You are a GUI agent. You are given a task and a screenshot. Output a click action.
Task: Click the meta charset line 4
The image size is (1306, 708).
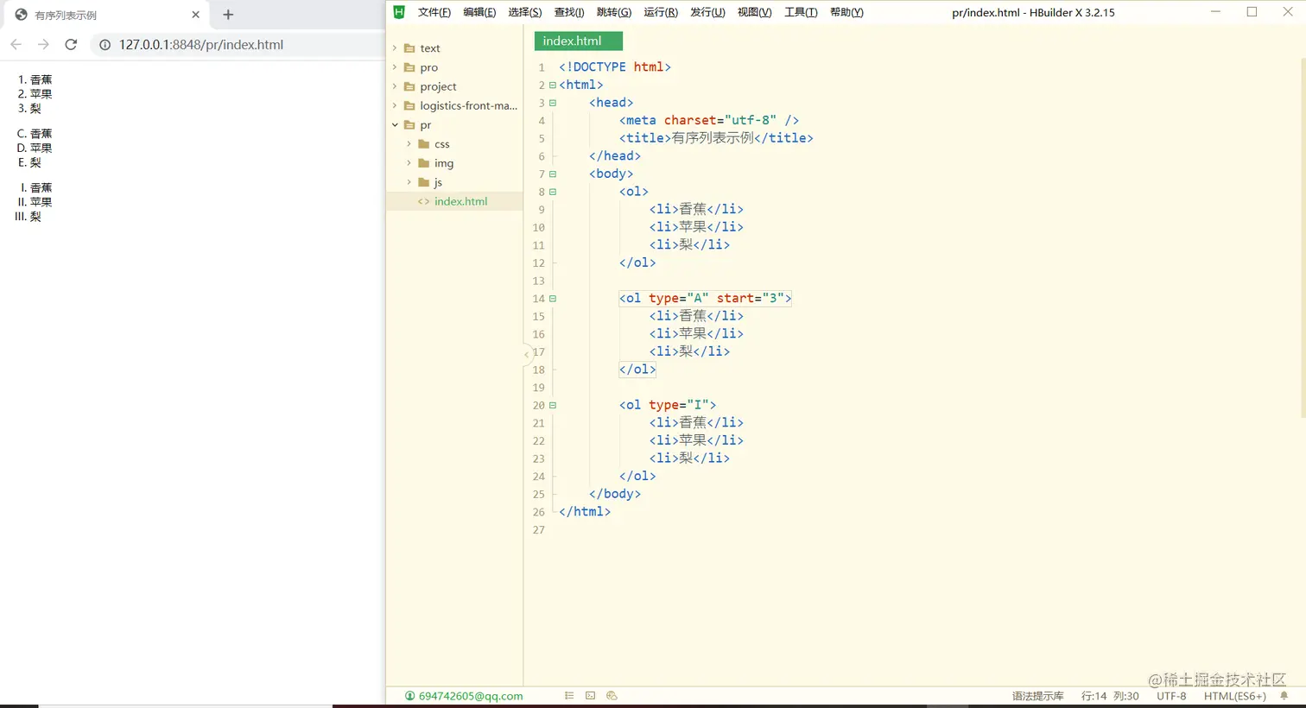(708, 120)
